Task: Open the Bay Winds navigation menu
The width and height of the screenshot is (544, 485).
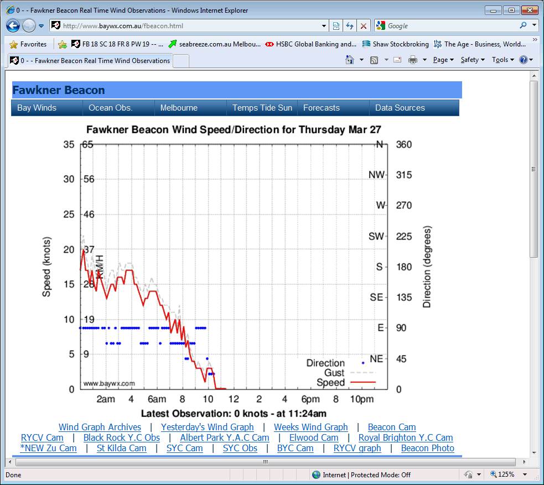Action: (x=37, y=108)
